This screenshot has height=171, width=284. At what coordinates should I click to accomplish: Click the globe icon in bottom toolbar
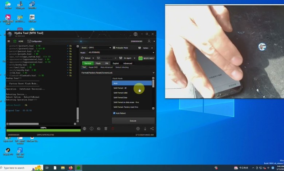pos(84,129)
